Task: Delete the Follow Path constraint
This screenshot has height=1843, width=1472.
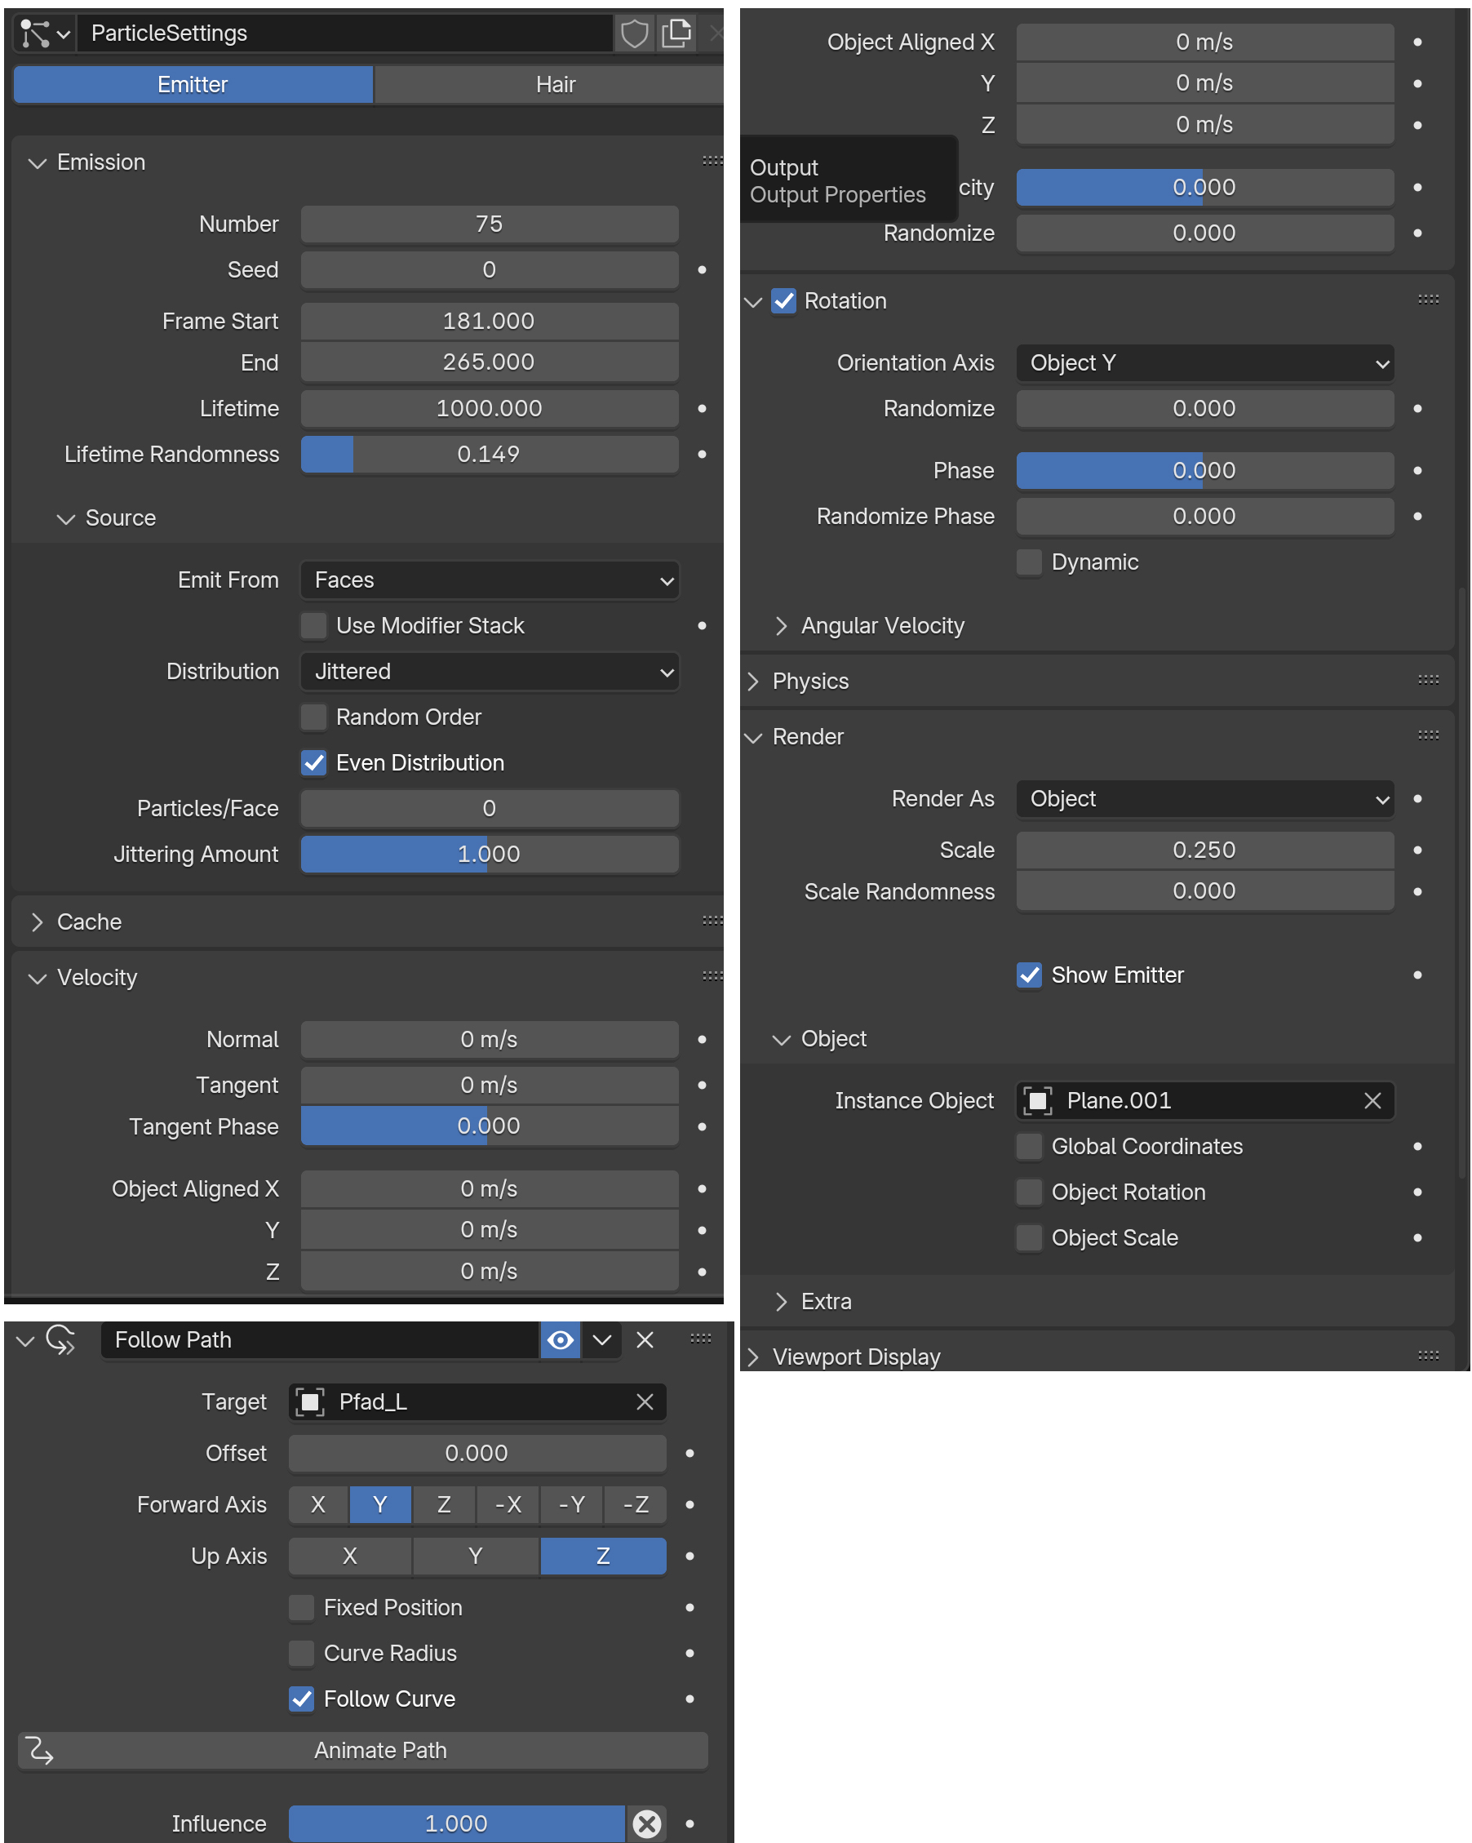Action: pyautogui.click(x=645, y=1339)
